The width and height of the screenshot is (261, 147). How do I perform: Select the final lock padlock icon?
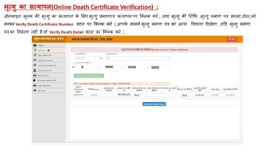[34, 80]
